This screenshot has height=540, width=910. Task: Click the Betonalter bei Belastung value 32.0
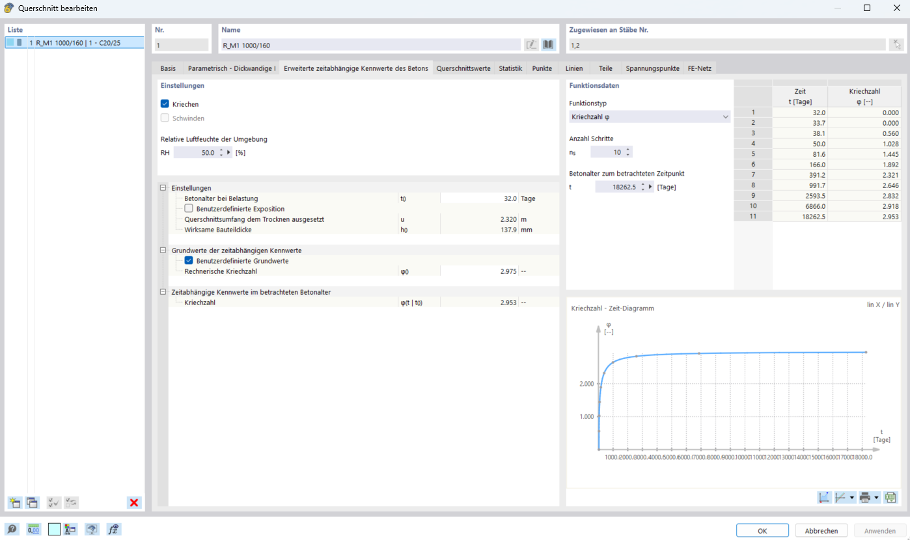click(x=479, y=198)
